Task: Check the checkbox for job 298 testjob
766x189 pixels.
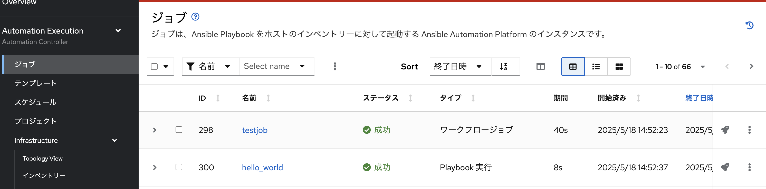Action: pos(179,130)
